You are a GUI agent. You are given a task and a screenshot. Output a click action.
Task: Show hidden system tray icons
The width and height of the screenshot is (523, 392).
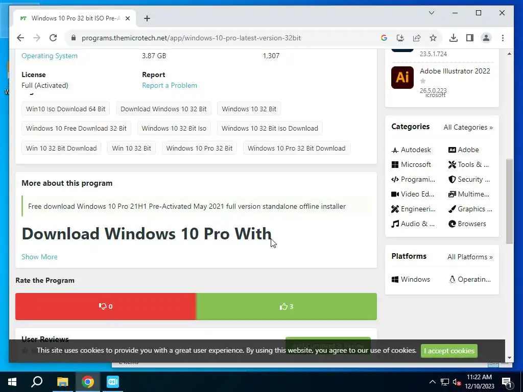(x=432, y=382)
